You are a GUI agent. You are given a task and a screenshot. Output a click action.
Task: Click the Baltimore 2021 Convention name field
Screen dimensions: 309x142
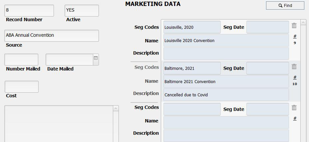(x=226, y=81)
